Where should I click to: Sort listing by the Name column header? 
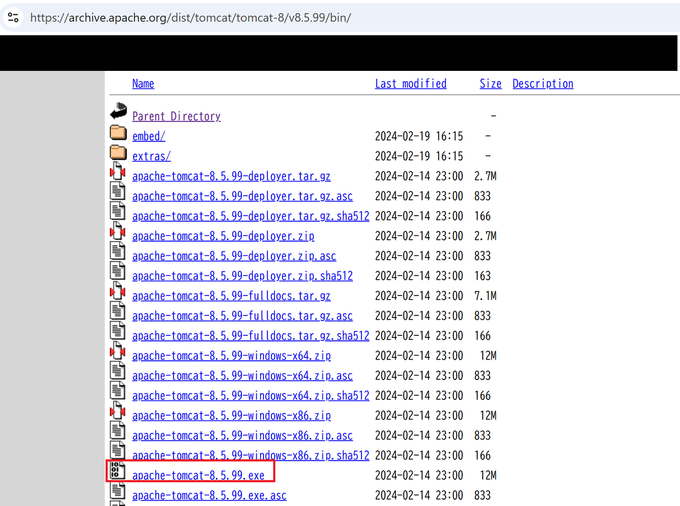click(143, 84)
